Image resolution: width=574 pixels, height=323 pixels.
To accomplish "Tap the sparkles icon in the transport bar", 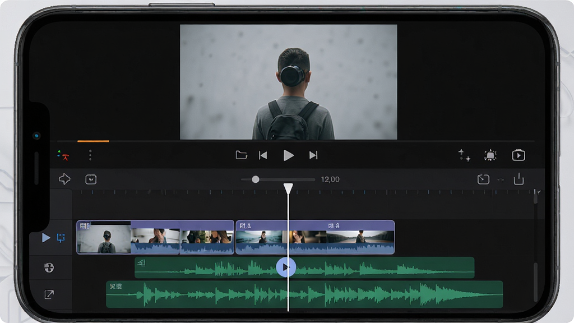I will click(x=464, y=155).
